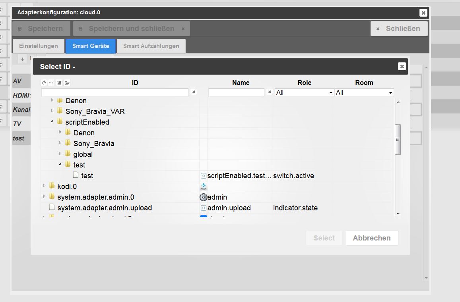Click the ID filter input field
This screenshot has width=460, height=302.
coord(115,92)
